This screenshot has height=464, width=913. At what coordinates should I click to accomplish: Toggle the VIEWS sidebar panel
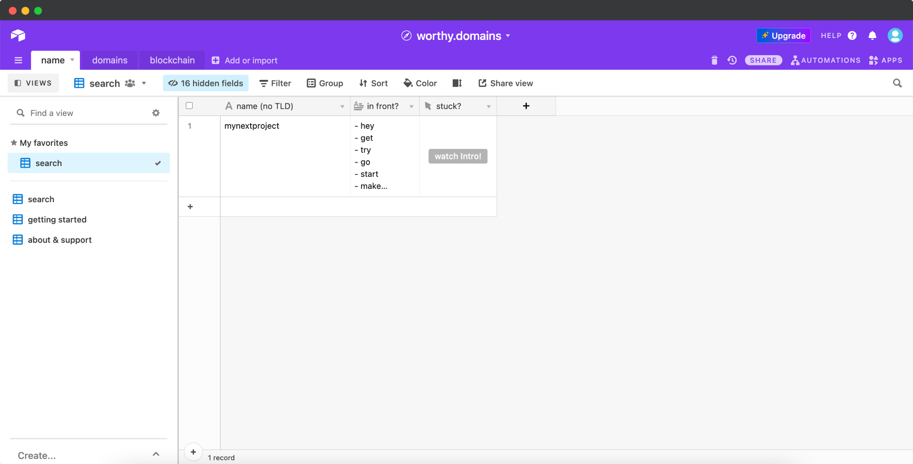click(x=33, y=83)
